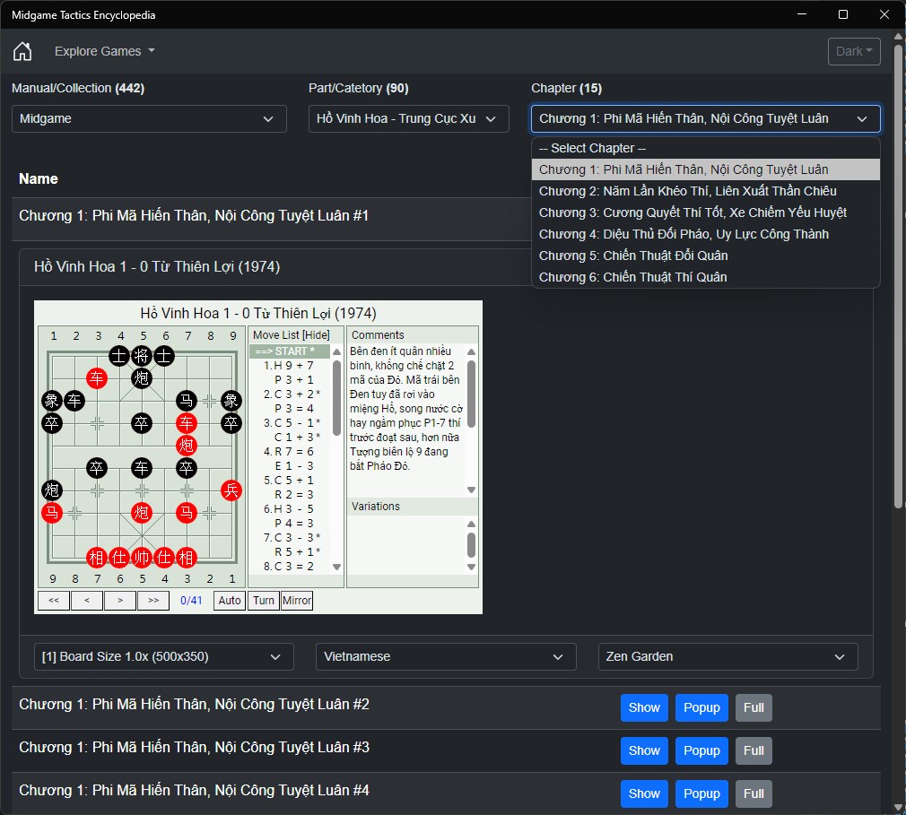The height and width of the screenshot is (815, 906).
Task: Select move 4. R 7 = 6
Action: (x=290, y=452)
